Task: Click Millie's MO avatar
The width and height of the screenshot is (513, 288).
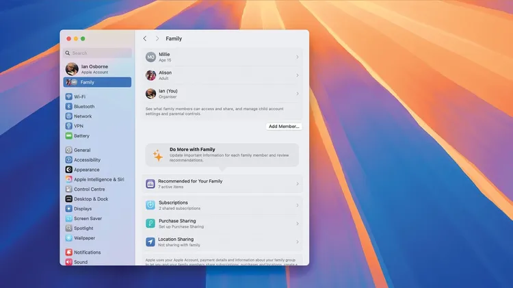Action: point(150,57)
